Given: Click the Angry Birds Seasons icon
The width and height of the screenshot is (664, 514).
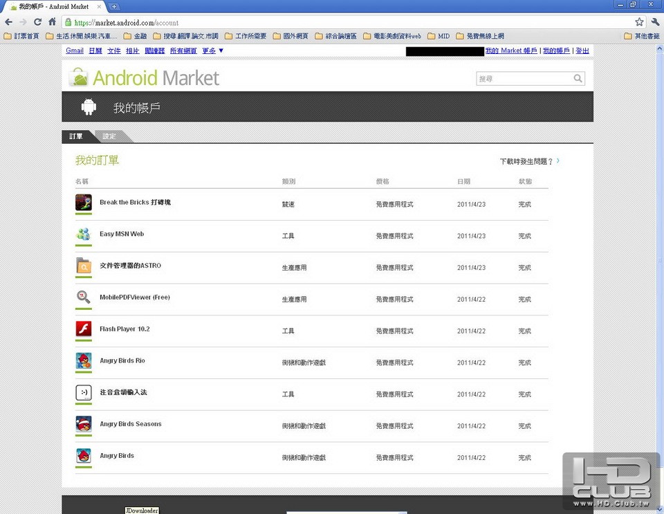Looking at the screenshot, I should [84, 424].
